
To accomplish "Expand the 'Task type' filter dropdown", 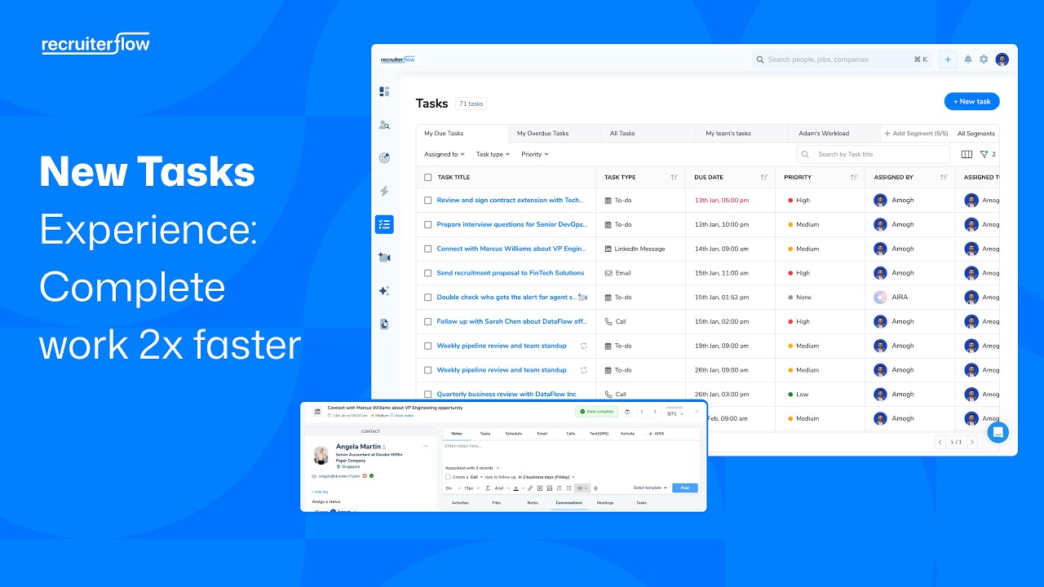I will coord(493,154).
